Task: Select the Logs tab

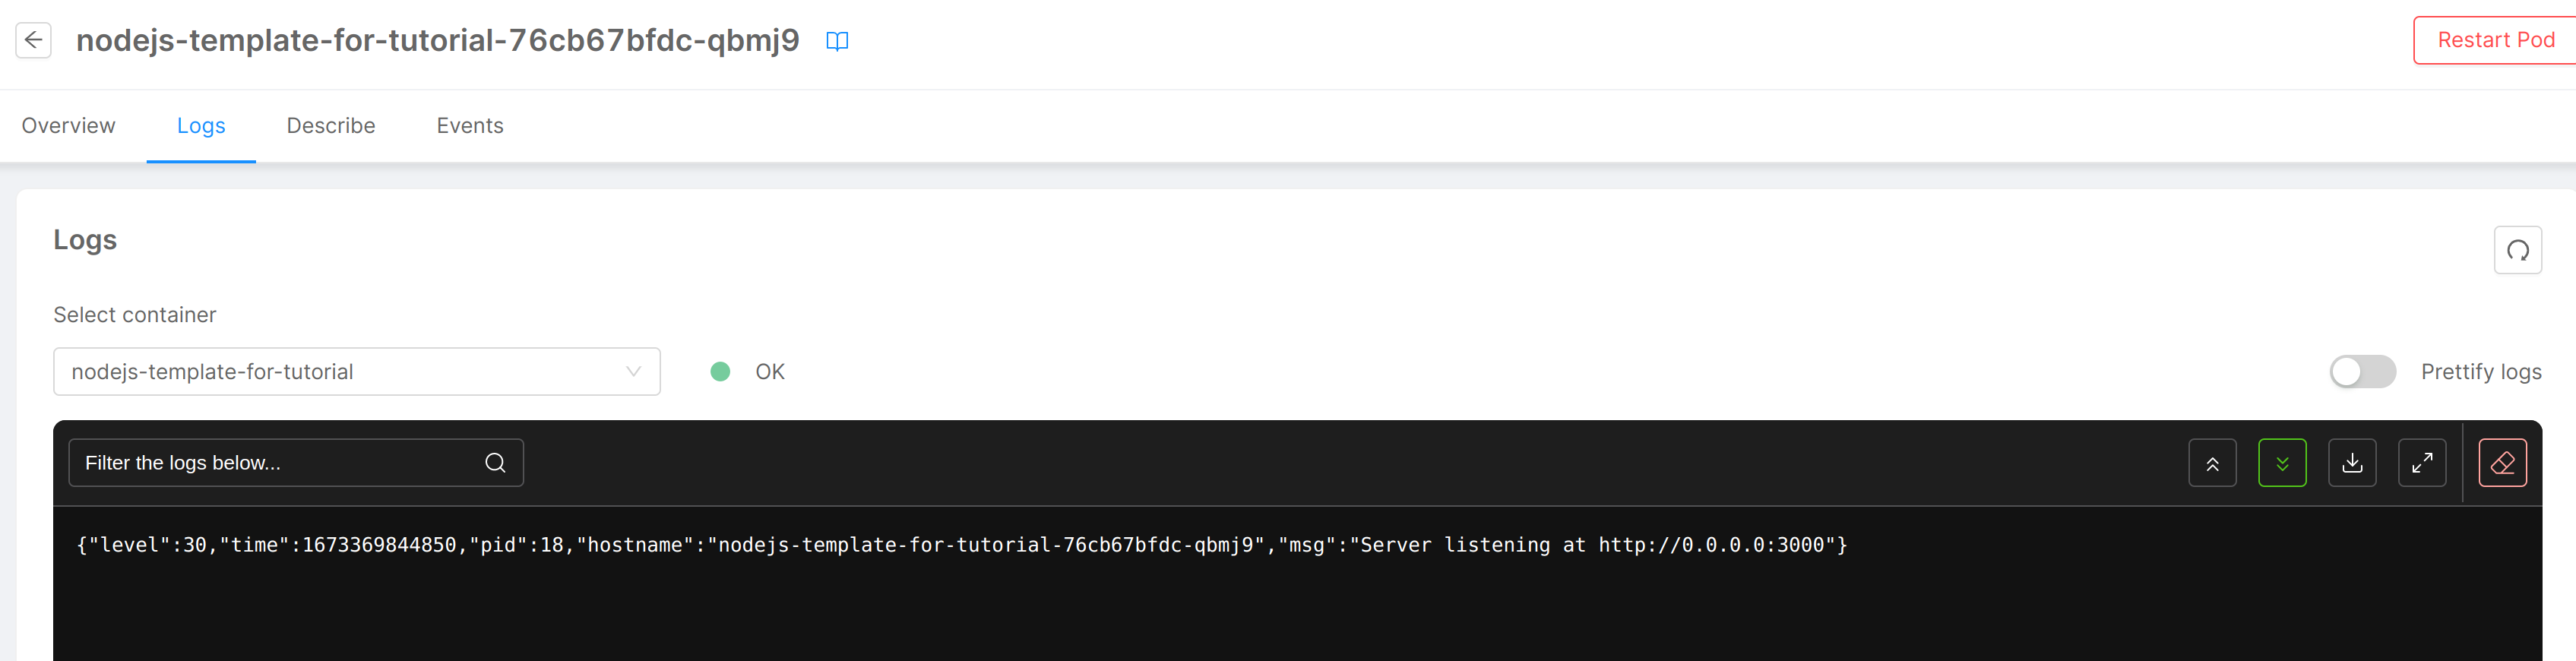Action: tap(201, 126)
